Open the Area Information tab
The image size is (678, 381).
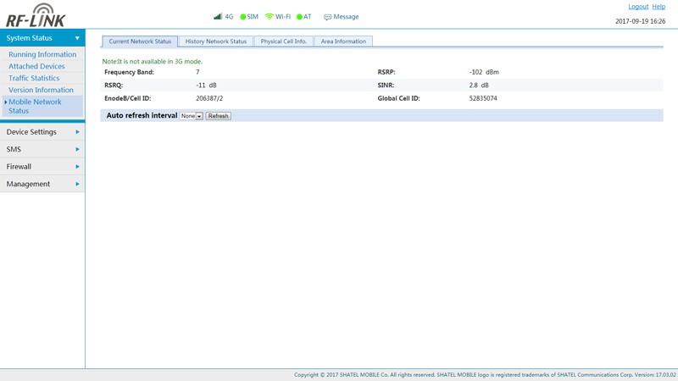(x=343, y=41)
